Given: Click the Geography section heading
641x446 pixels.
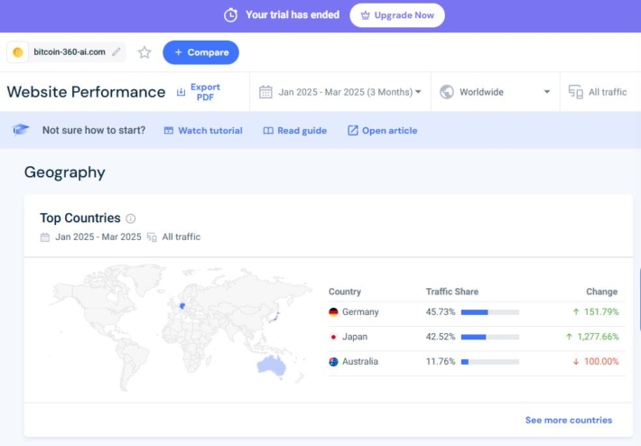Looking at the screenshot, I should pos(65,172).
